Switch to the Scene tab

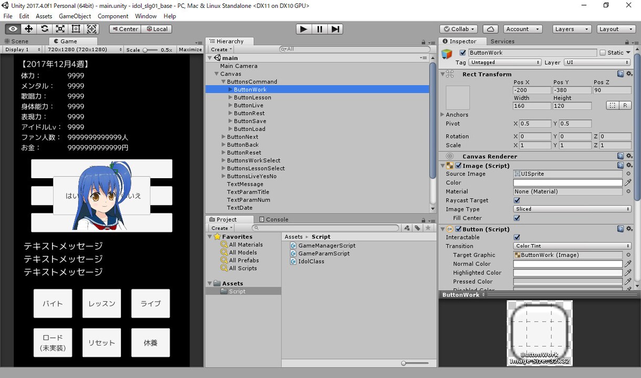[x=16, y=41]
